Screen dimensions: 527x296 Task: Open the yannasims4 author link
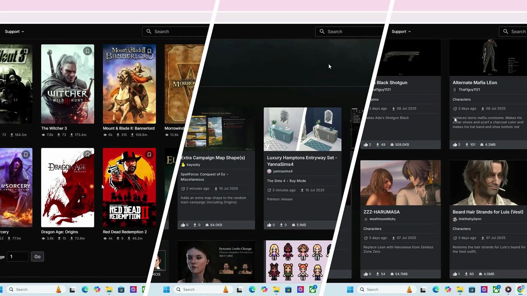[283, 171]
